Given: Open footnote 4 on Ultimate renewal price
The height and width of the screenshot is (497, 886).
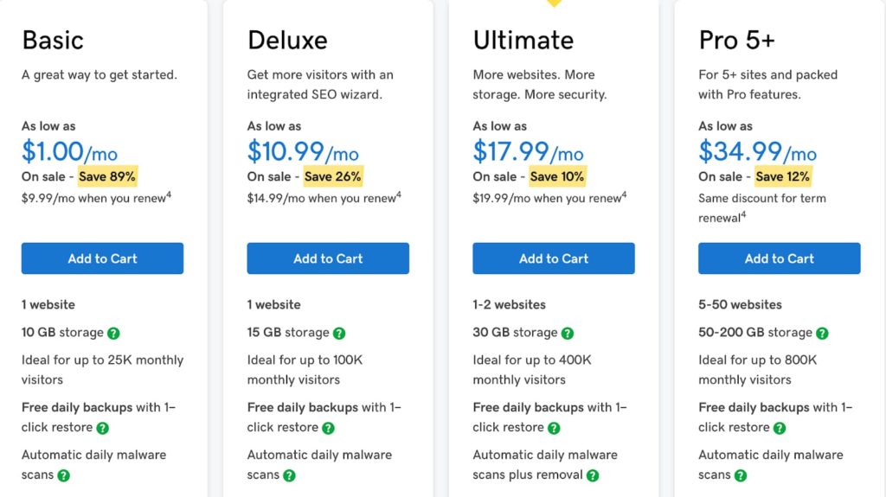Looking at the screenshot, I should tap(624, 194).
